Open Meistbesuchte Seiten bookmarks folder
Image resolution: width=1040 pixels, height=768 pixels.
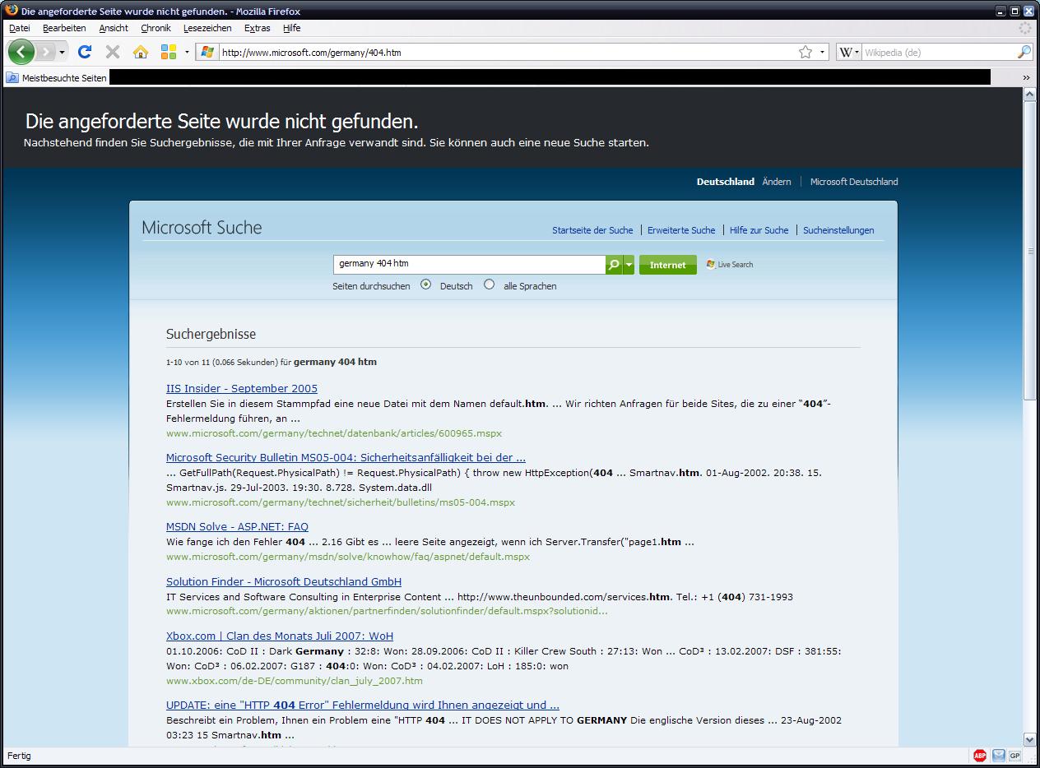(57, 77)
